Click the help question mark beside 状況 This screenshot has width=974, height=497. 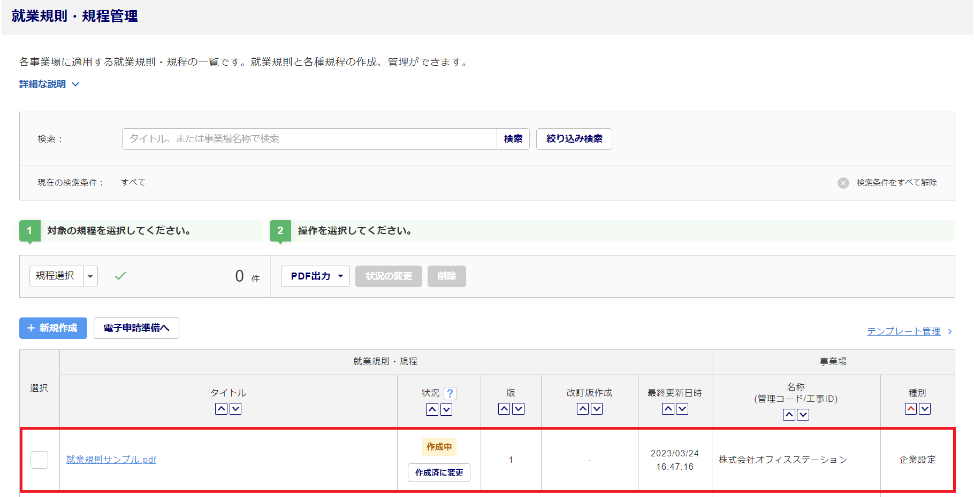450,393
